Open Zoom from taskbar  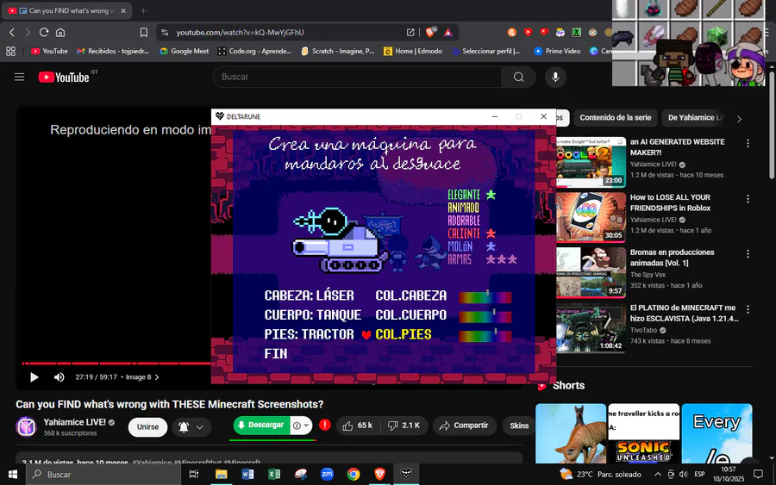(x=327, y=475)
